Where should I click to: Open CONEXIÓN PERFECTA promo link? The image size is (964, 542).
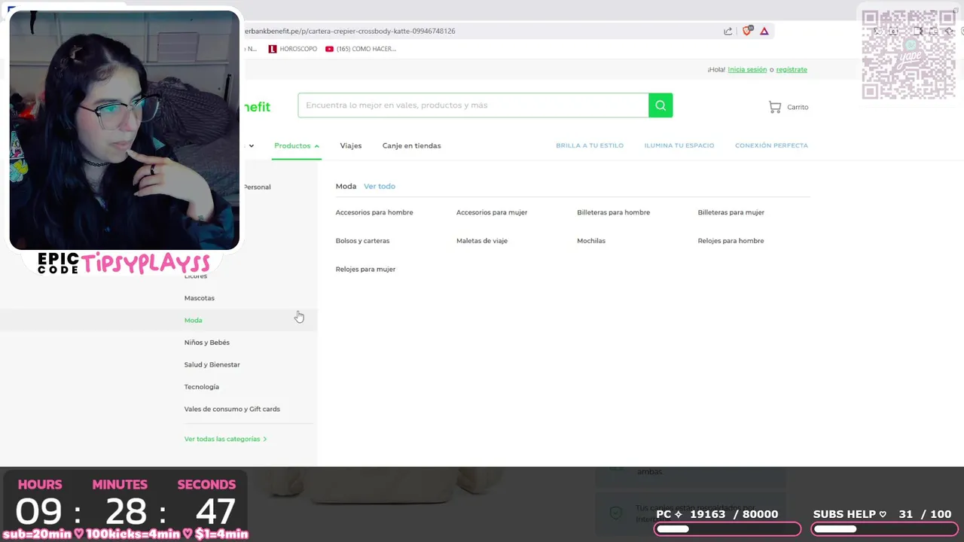(x=771, y=145)
